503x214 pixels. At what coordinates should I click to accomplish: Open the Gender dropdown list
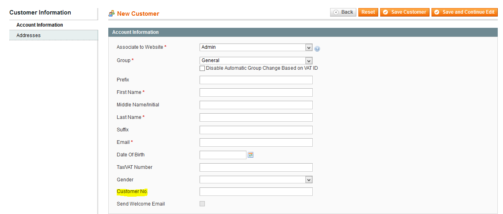tap(256, 180)
